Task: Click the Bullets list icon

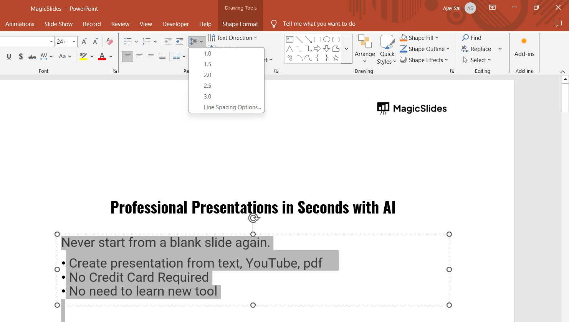Action: tap(128, 41)
